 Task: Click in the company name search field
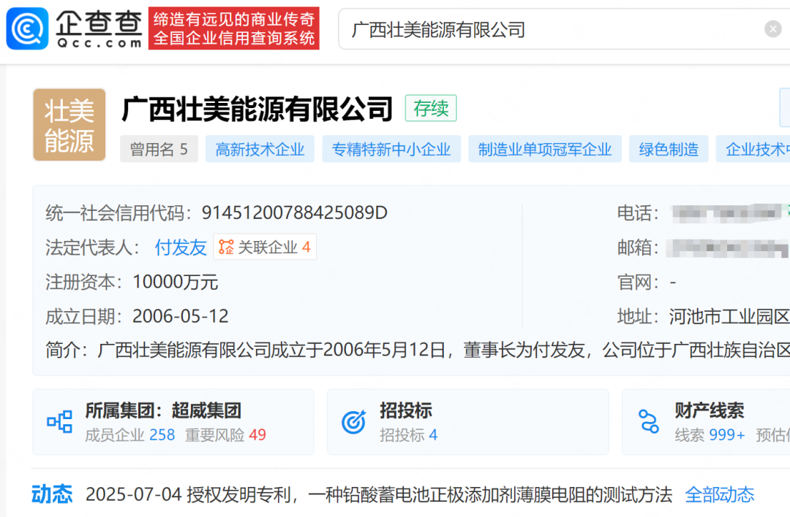pos(549,29)
